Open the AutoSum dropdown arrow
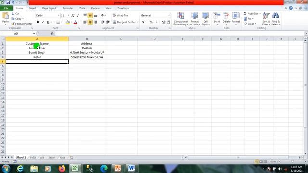The image size is (308, 173). click(260, 14)
